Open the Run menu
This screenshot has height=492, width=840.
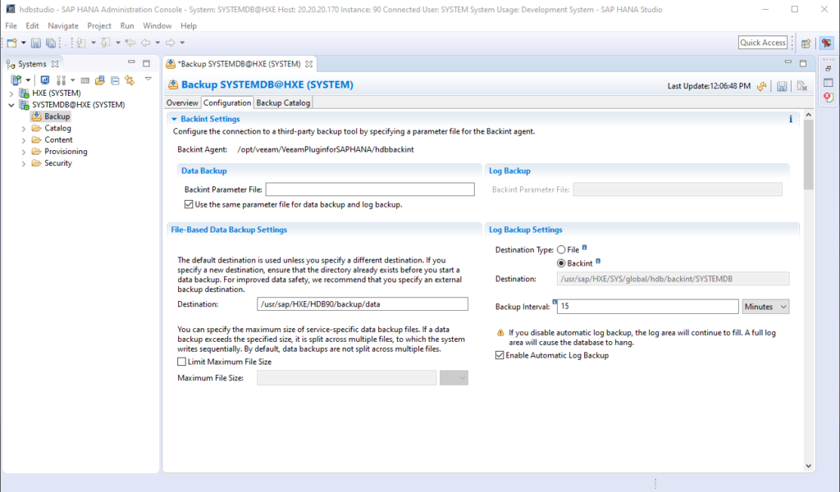click(127, 25)
